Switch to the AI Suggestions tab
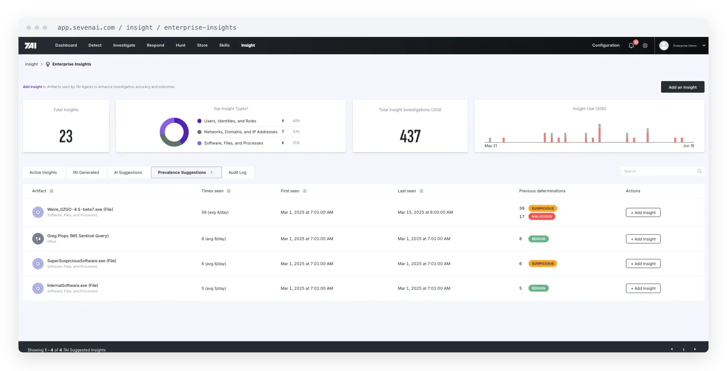Screen dimensions: 727x371 [x=128, y=172]
